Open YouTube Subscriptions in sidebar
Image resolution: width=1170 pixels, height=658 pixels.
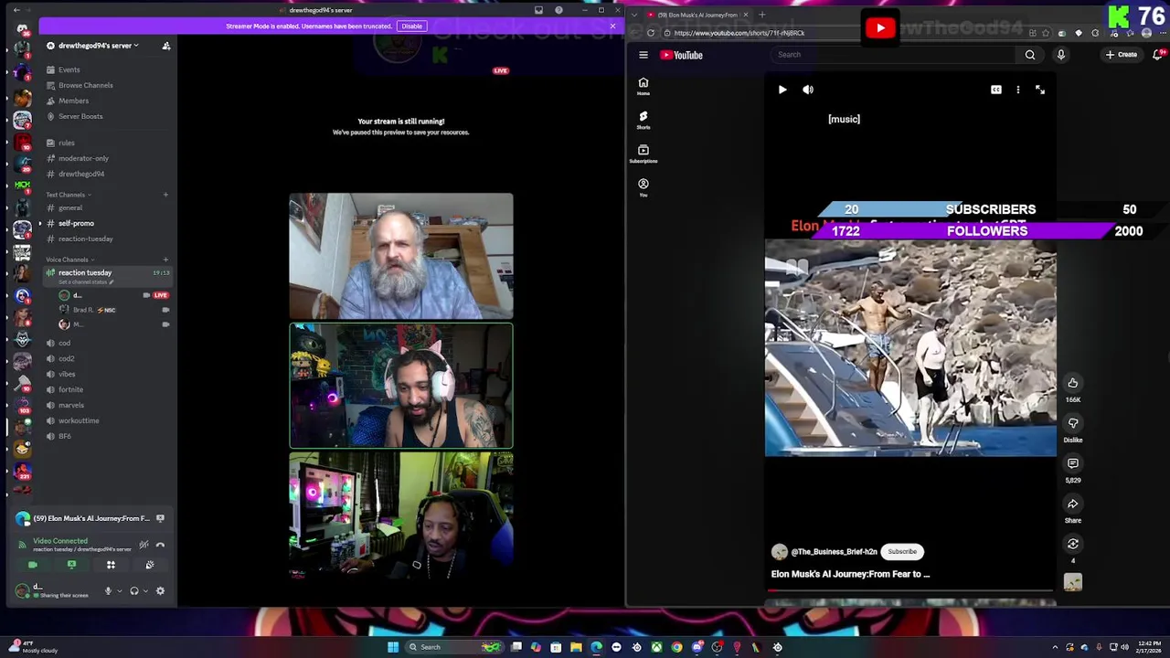[x=643, y=154]
